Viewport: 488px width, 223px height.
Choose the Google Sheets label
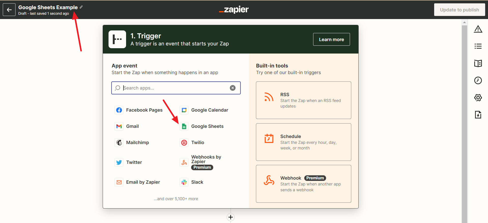[x=207, y=126]
